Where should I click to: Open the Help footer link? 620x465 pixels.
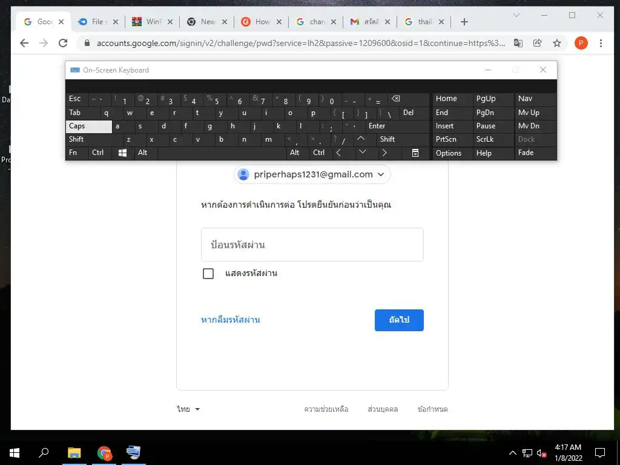(326, 409)
